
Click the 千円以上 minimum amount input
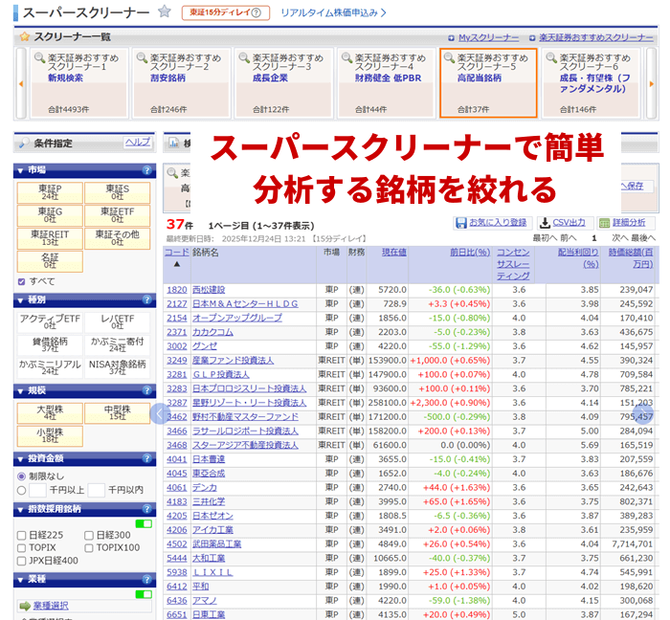(37, 490)
